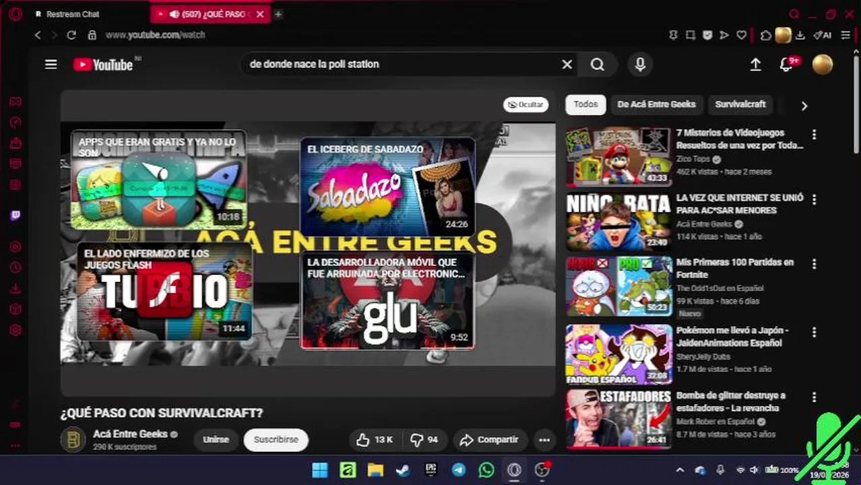Open the browser AI assistant
This screenshot has height=485, width=861.
coord(822,35)
